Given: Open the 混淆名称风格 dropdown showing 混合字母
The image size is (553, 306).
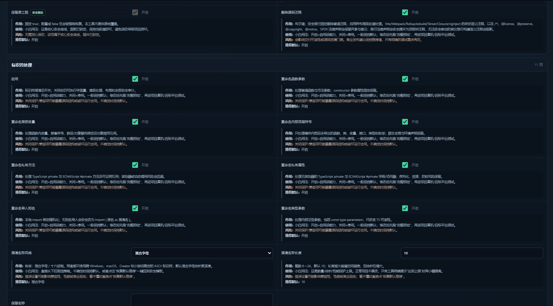Looking at the screenshot, I should pos(202,253).
